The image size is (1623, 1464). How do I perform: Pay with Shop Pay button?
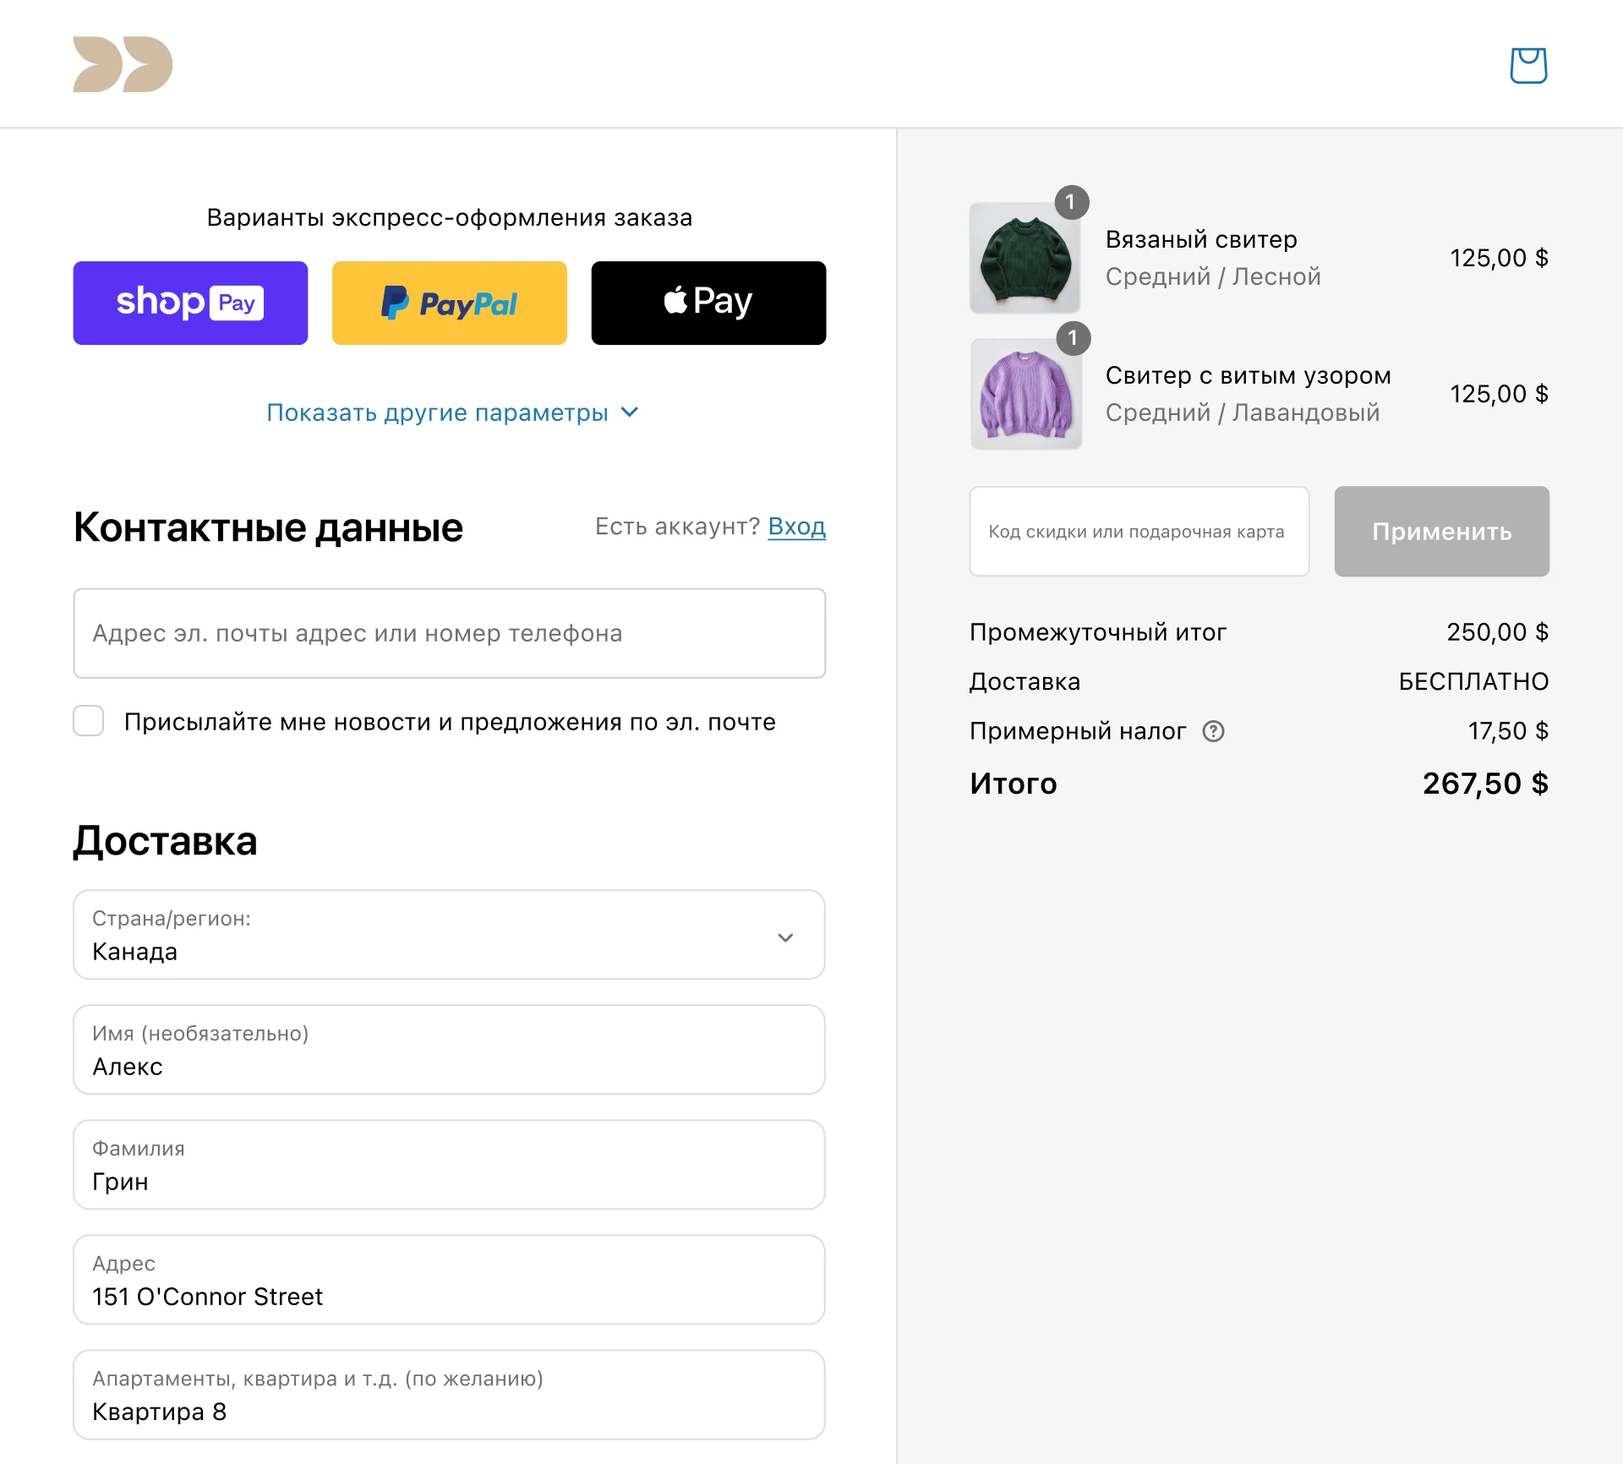(x=190, y=303)
